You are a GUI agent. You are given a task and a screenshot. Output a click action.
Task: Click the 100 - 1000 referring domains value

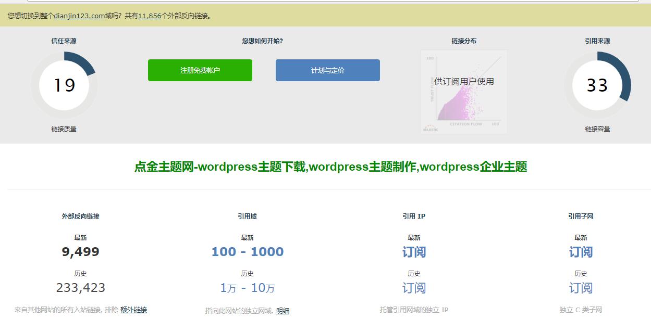(x=248, y=252)
